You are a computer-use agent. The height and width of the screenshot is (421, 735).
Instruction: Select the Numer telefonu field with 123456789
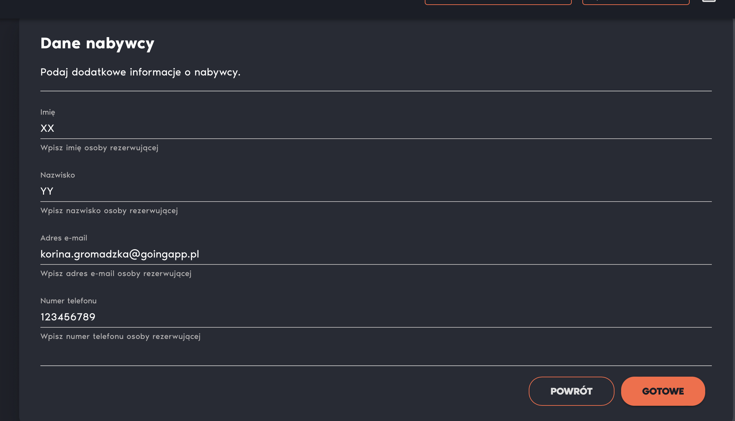tap(376, 317)
